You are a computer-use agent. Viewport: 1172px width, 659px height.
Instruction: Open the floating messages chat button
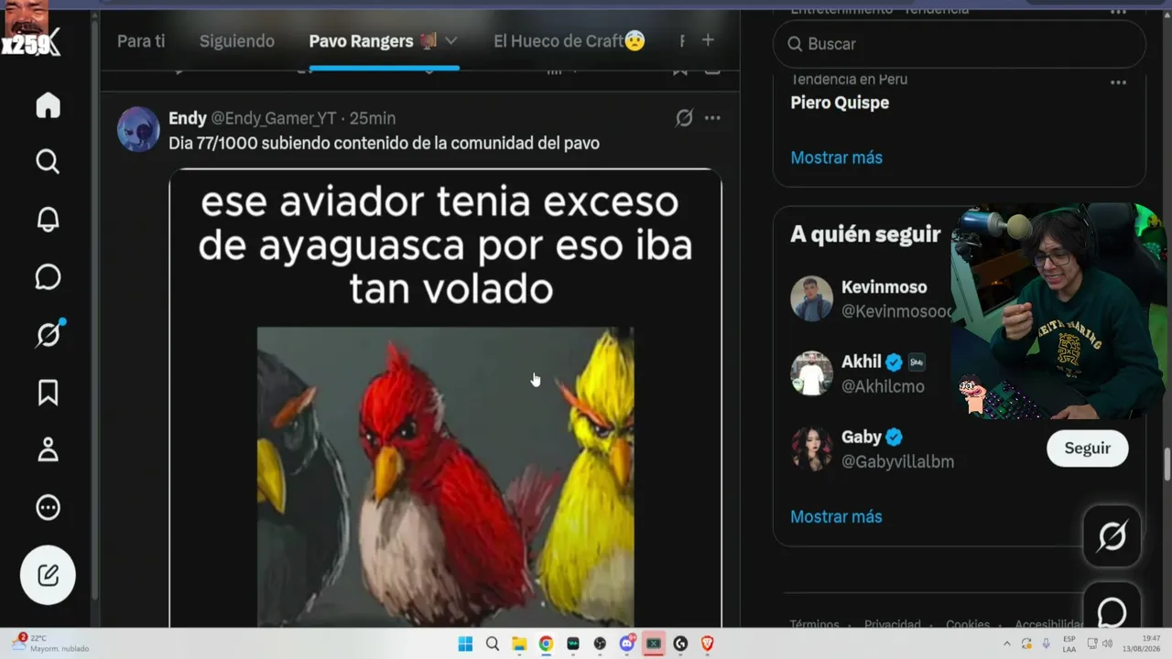(1112, 608)
